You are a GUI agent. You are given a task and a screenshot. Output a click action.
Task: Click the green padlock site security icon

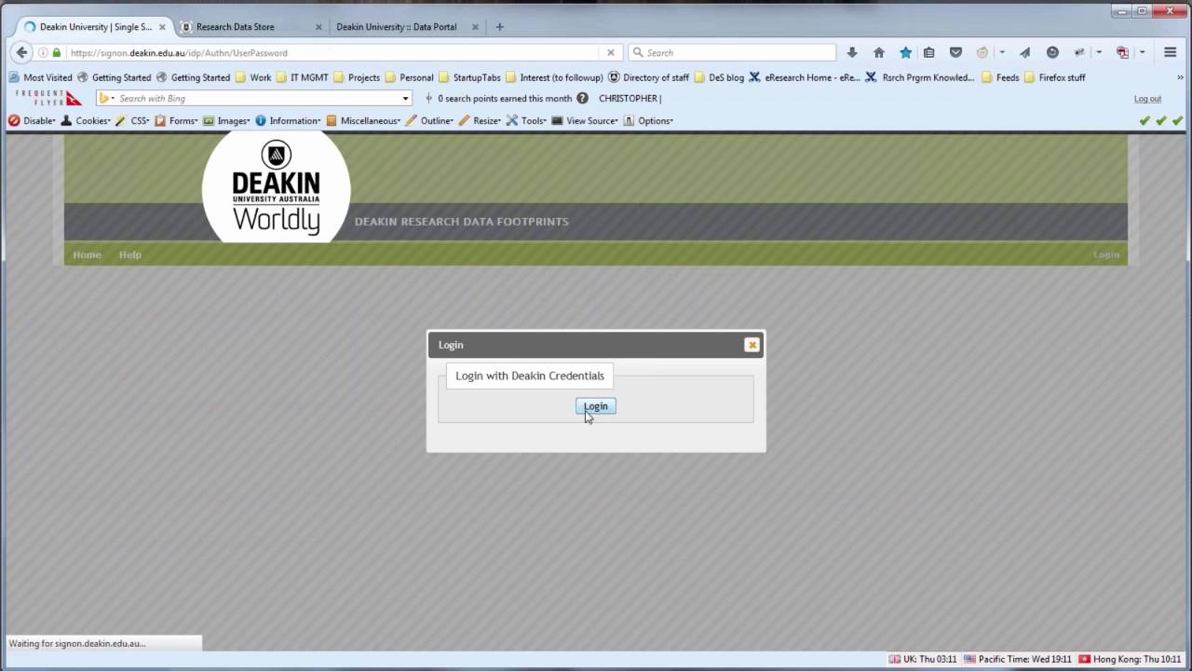[x=57, y=53]
